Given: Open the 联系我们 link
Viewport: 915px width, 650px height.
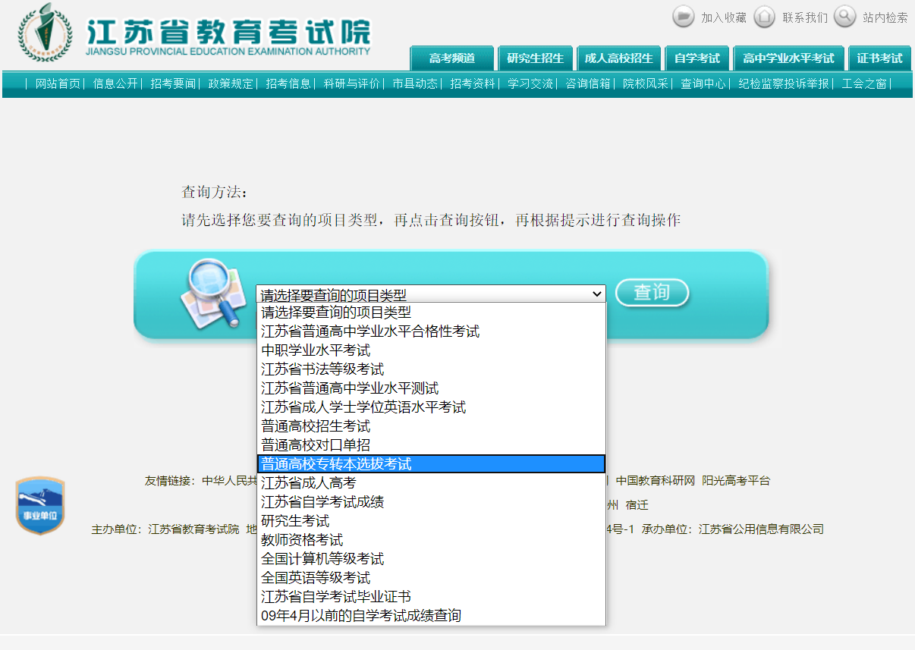Looking at the screenshot, I should (x=805, y=17).
